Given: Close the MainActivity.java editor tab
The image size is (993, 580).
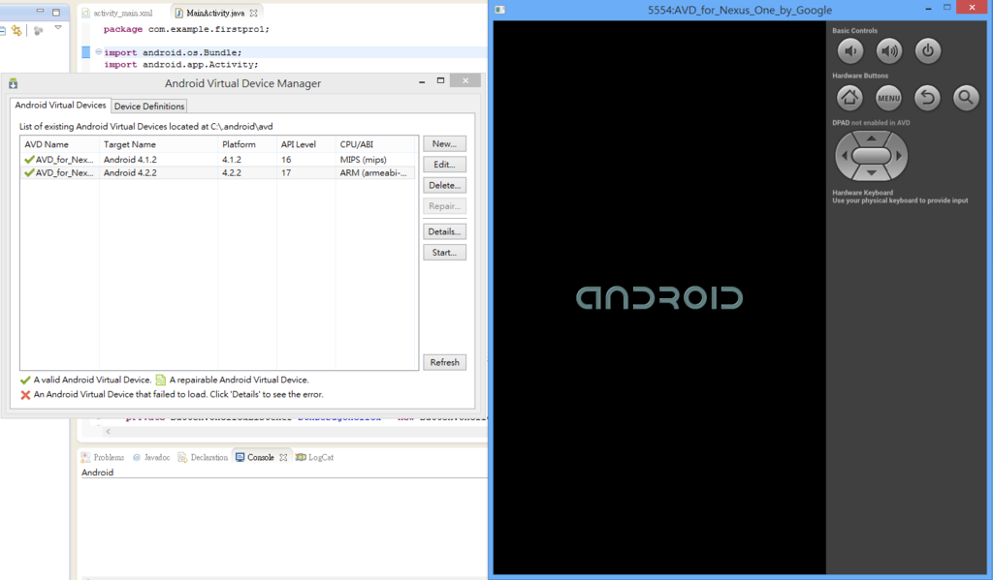Looking at the screenshot, I should [x=254, y=13].
